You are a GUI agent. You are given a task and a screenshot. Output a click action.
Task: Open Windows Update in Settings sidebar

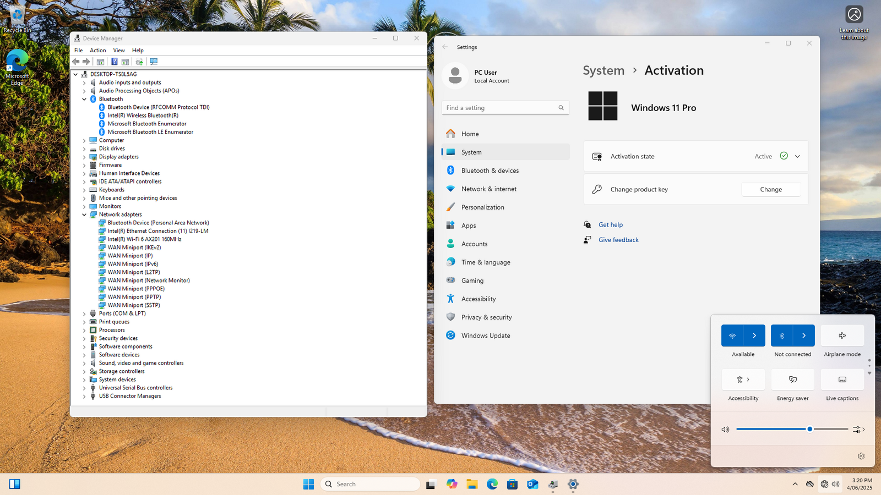pos(505,335)
